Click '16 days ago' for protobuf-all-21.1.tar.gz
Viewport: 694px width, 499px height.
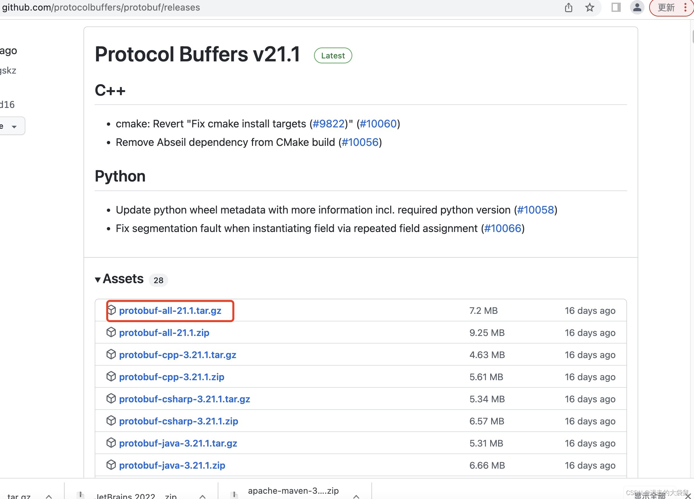[x=590, y=311]
